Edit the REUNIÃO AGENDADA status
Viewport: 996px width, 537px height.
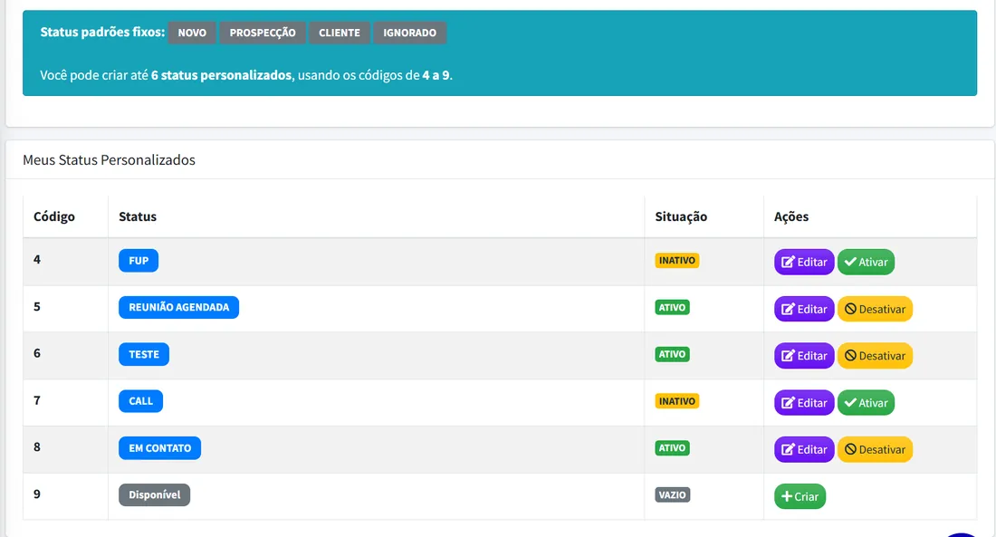coord(803,309)
